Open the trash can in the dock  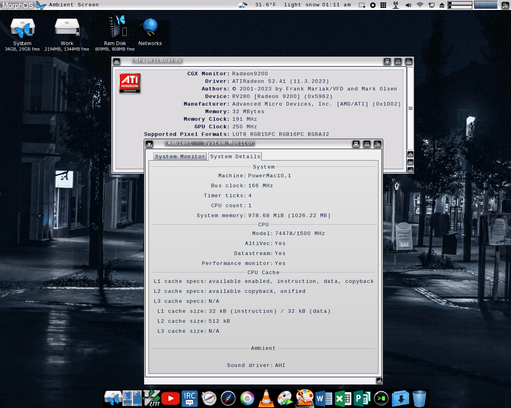[x=420, y=398]
